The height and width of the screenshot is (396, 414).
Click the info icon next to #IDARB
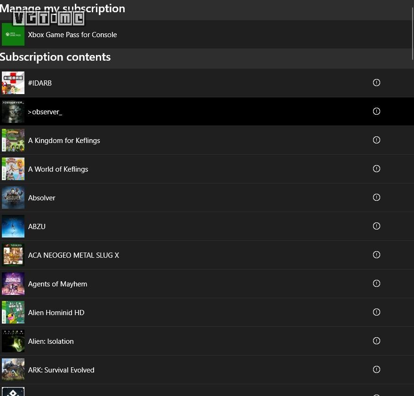[376, 83]
